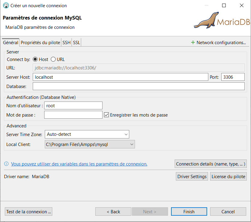The image size is (251, 222).
Task: Click the green plus Network configurations icon
Action: point(193,42)
